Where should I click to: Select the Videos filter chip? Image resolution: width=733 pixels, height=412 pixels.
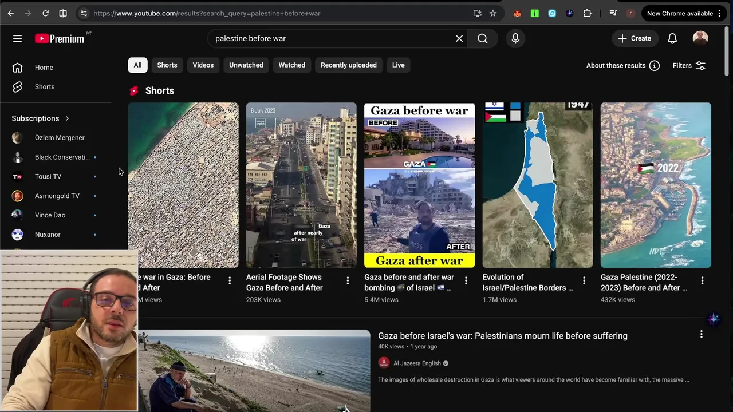(x=203, y=65)
